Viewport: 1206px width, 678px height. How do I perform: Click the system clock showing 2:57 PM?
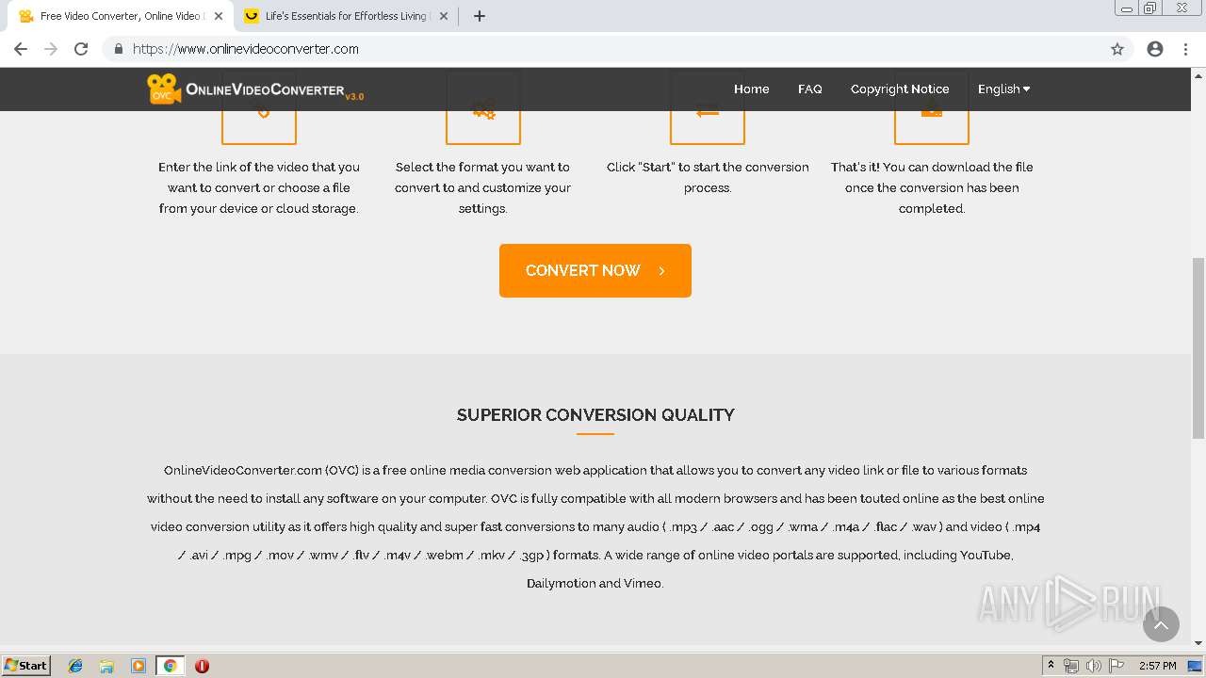click(1157, 666)
